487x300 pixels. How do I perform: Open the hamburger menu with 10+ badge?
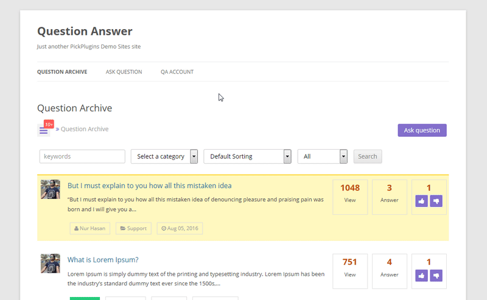coord(43,131)
